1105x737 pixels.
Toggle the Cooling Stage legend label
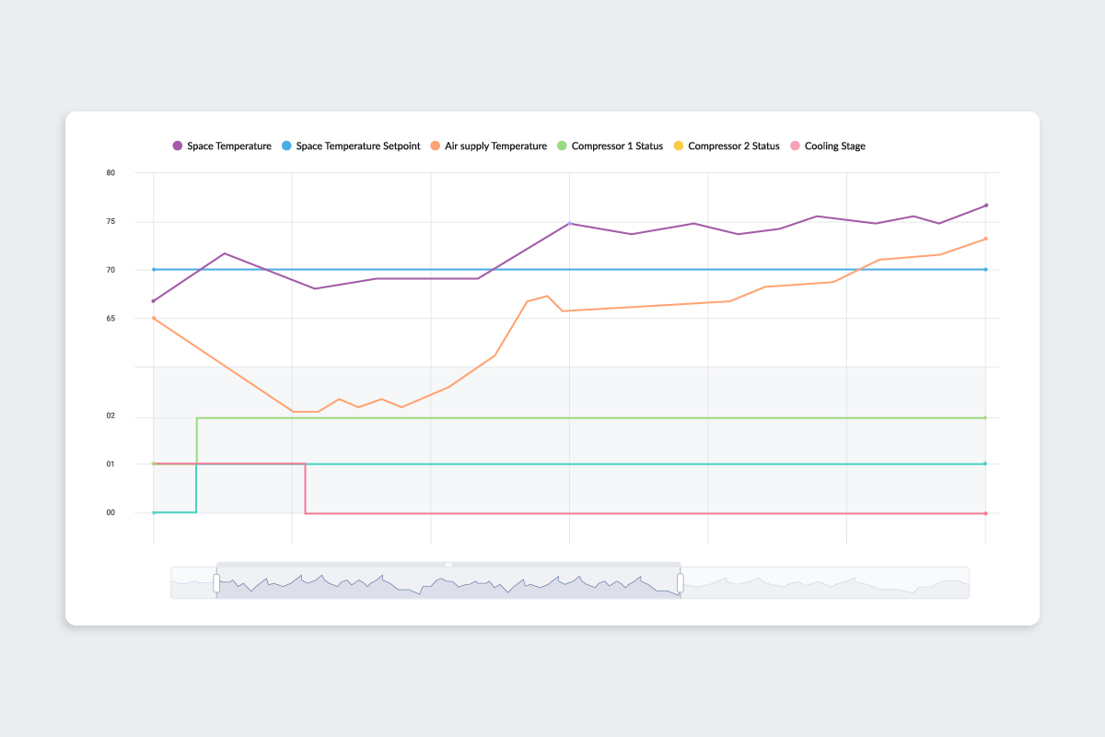(834, 146)
